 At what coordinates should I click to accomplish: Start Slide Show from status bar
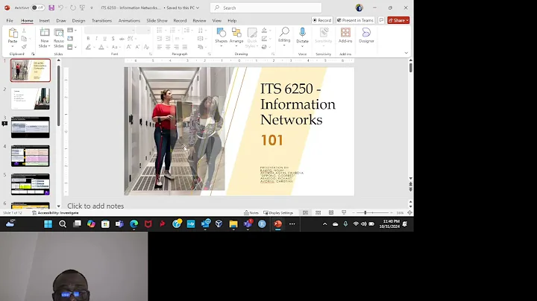pos(344,213)
